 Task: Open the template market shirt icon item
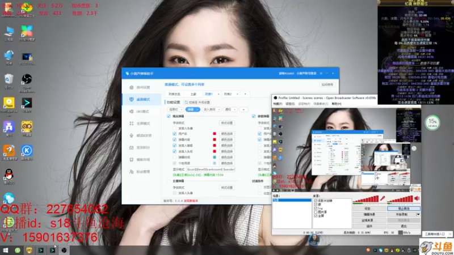[141, 160]
